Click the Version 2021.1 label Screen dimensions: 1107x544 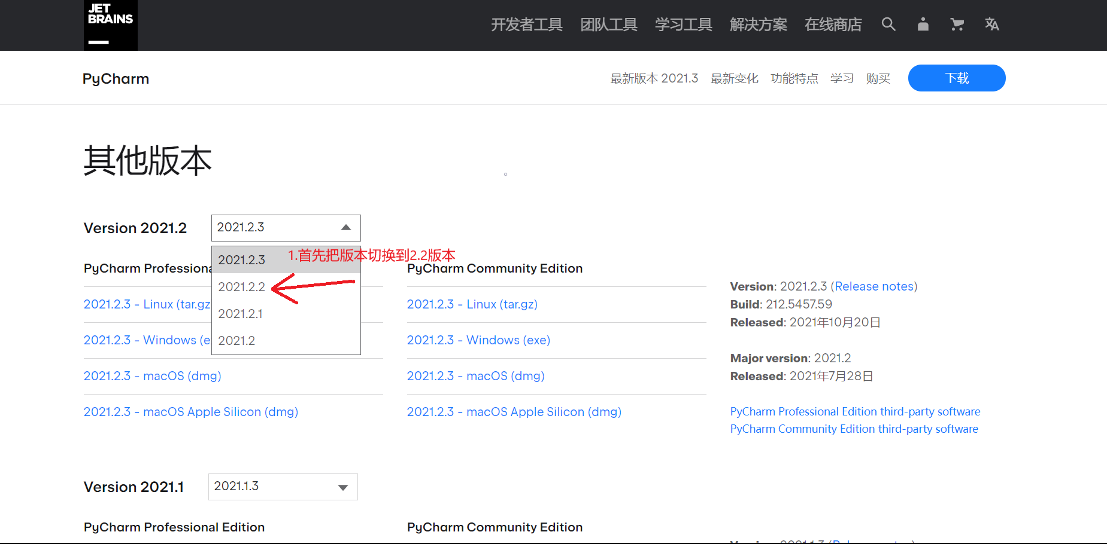(134, 487)
